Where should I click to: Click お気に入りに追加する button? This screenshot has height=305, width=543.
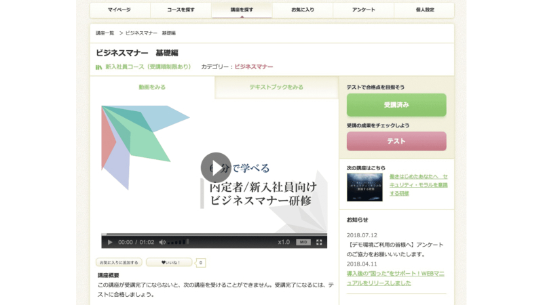point(119,262)
